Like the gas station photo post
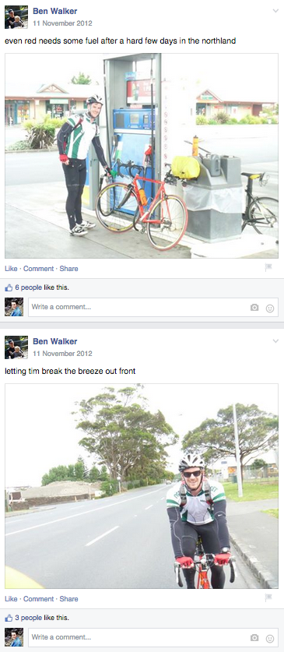 (x=11, y=269)
